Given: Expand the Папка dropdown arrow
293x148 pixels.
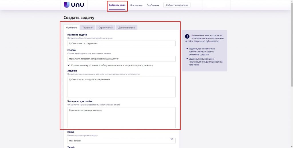Looking at the screenshot, I should pos(172,139).
